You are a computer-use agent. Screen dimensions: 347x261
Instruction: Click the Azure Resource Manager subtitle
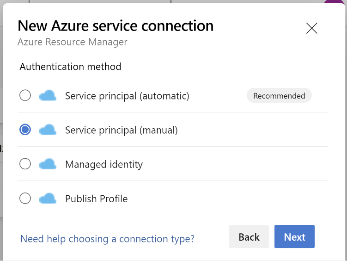coord(73,42)
